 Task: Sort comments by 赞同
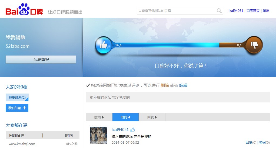point(99,117)
